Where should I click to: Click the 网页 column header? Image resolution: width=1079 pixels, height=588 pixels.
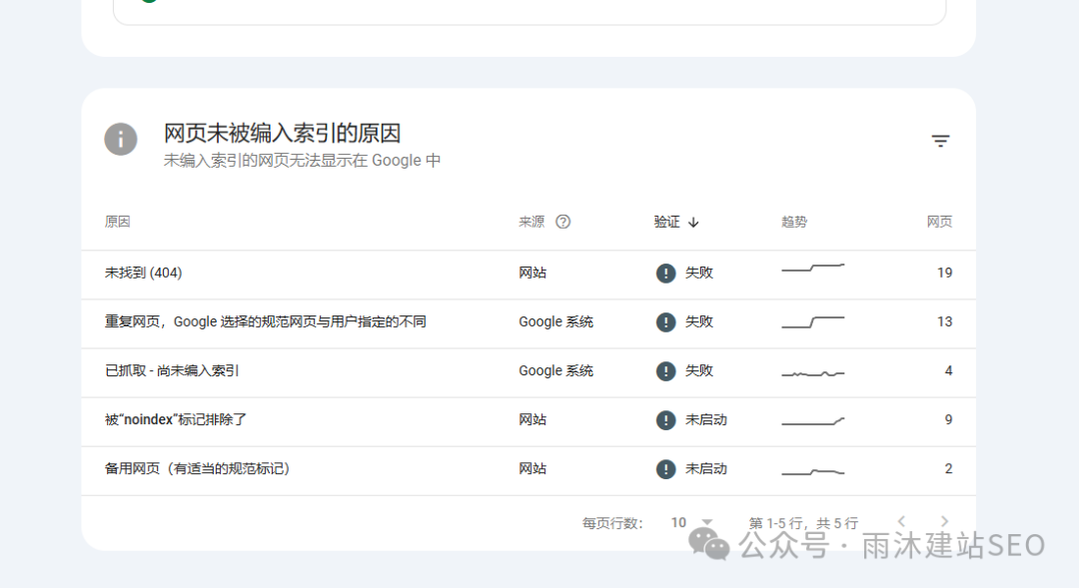[x=939, y=222]
